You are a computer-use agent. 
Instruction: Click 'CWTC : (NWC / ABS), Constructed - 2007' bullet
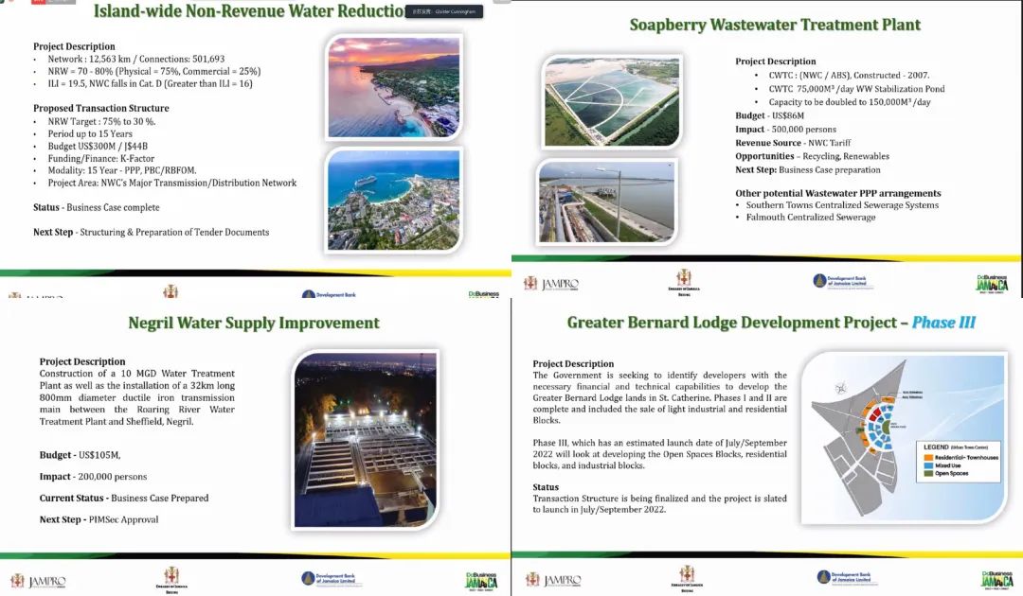coord(849,75)
